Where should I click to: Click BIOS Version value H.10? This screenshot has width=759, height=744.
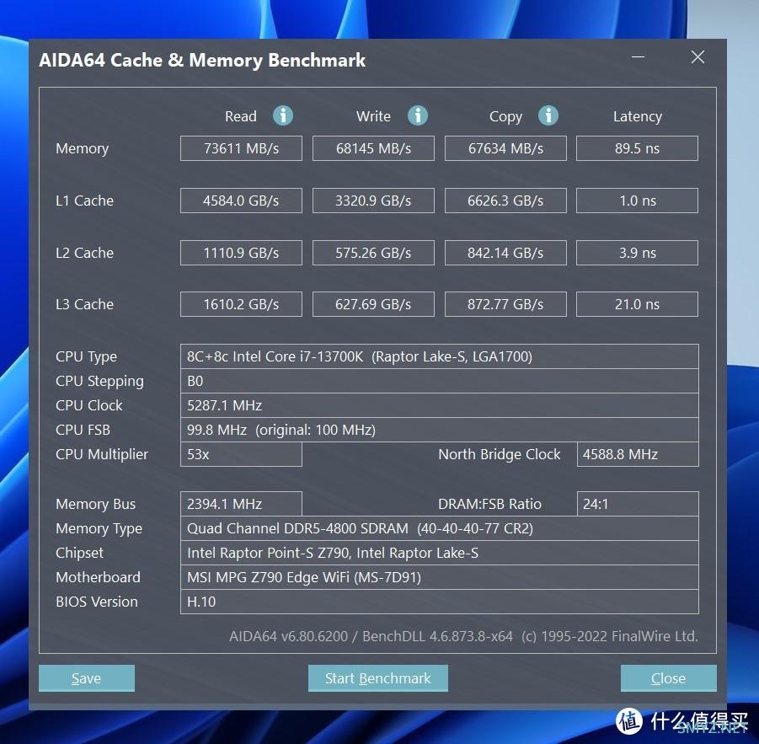(x=440, y=602)
